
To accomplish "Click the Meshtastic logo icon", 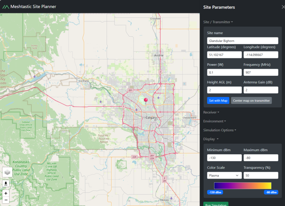I will pyautogui.click(x=6, y=7).
